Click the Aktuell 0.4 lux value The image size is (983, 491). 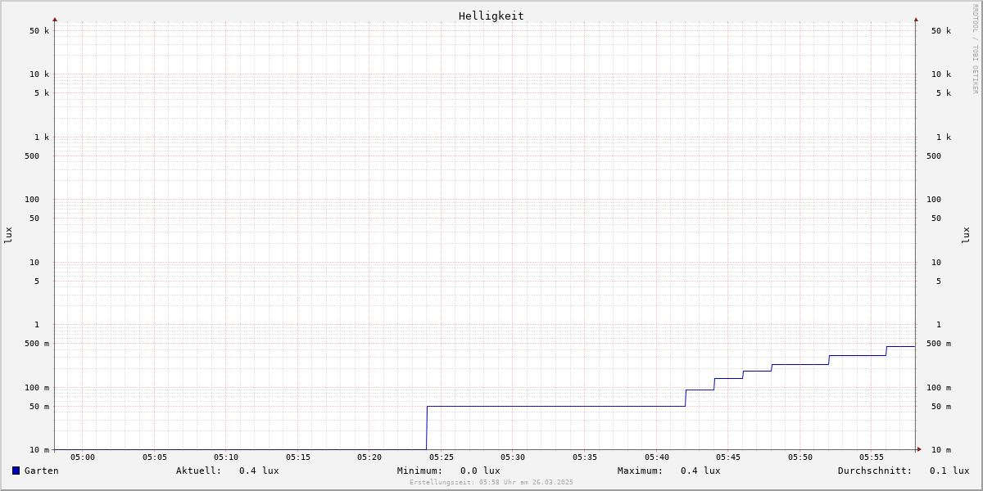(259, 471)
